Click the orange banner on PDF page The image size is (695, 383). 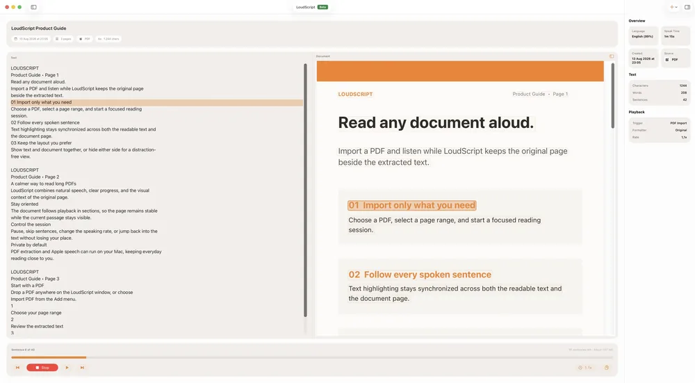[x=460, y=71]
